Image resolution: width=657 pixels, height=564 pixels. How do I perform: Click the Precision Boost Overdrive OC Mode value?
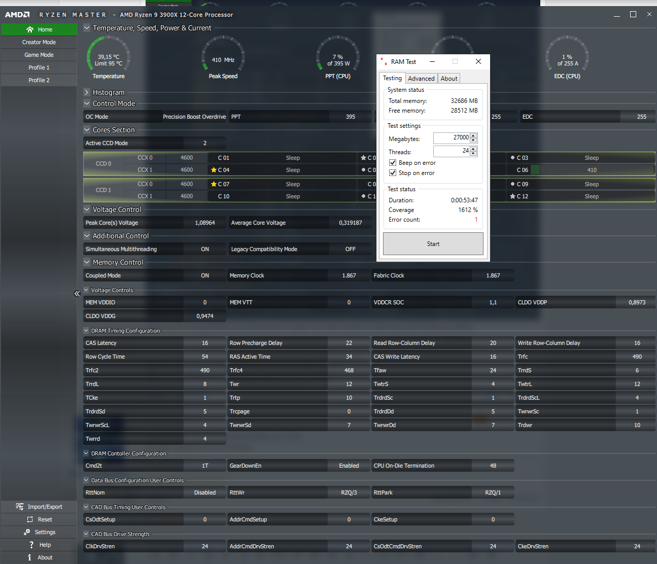[x=194, y=117]
